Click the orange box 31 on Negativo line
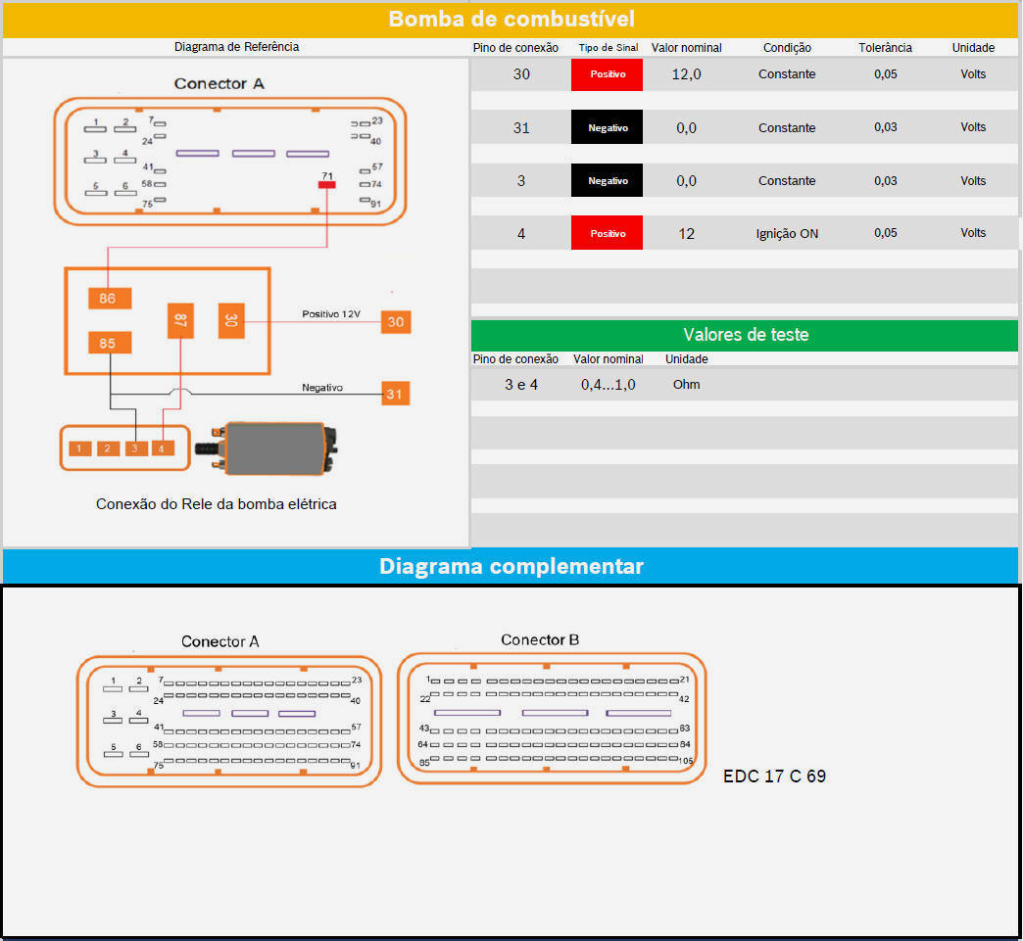Viewport: 1023px width, 941px height. pos(395,393)
